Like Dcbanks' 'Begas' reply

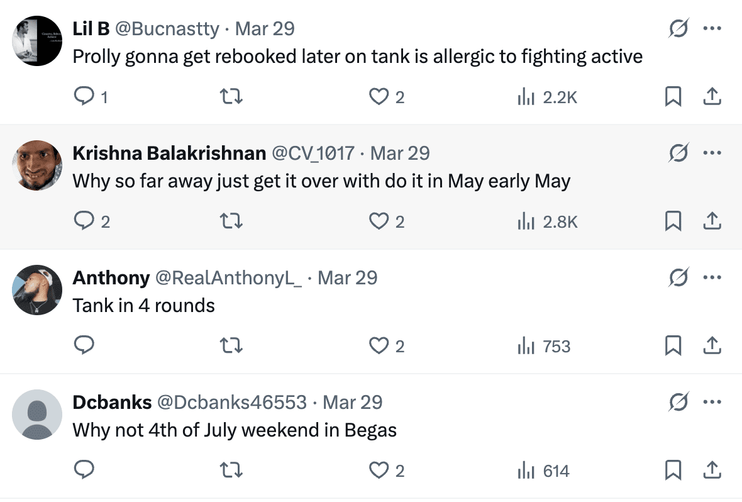coord(379,470)
